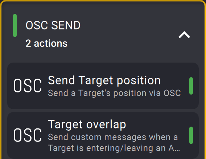The width and height of the screenshot is (206, 159).
Task: Click the OSC icon beside Send Target position
Action: point(28,86)
